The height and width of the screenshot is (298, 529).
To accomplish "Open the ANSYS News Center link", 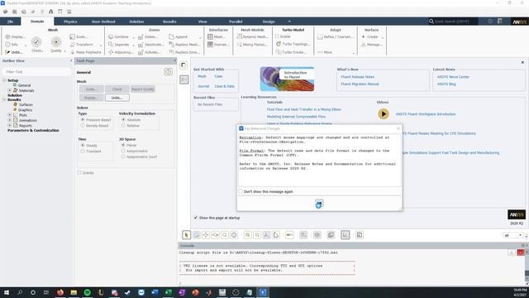I will [453, 77].
